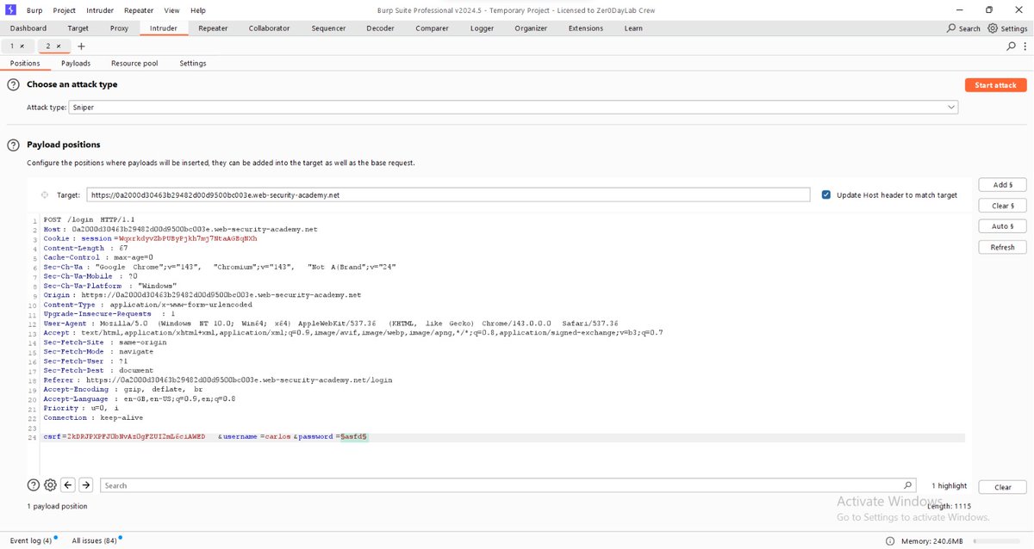The width and height of the screenshot is (1034, 549).
Task: Switch to the Target tab
Action: (x=78, y=28)
